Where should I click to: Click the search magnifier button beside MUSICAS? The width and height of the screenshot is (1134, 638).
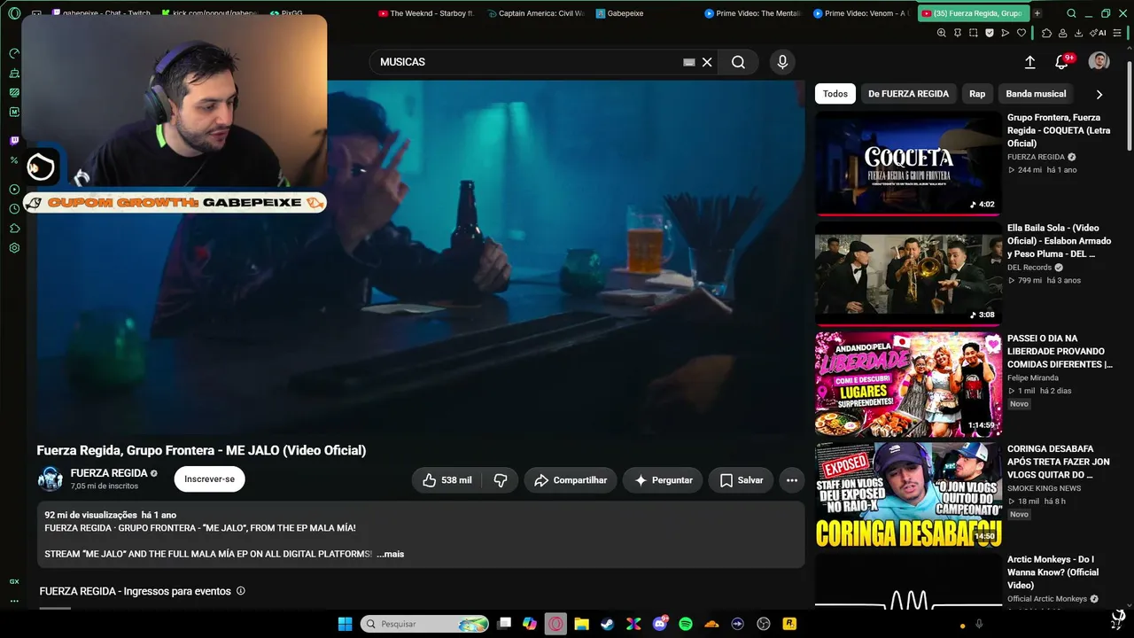pyautogui.click(x=738, y=62)
